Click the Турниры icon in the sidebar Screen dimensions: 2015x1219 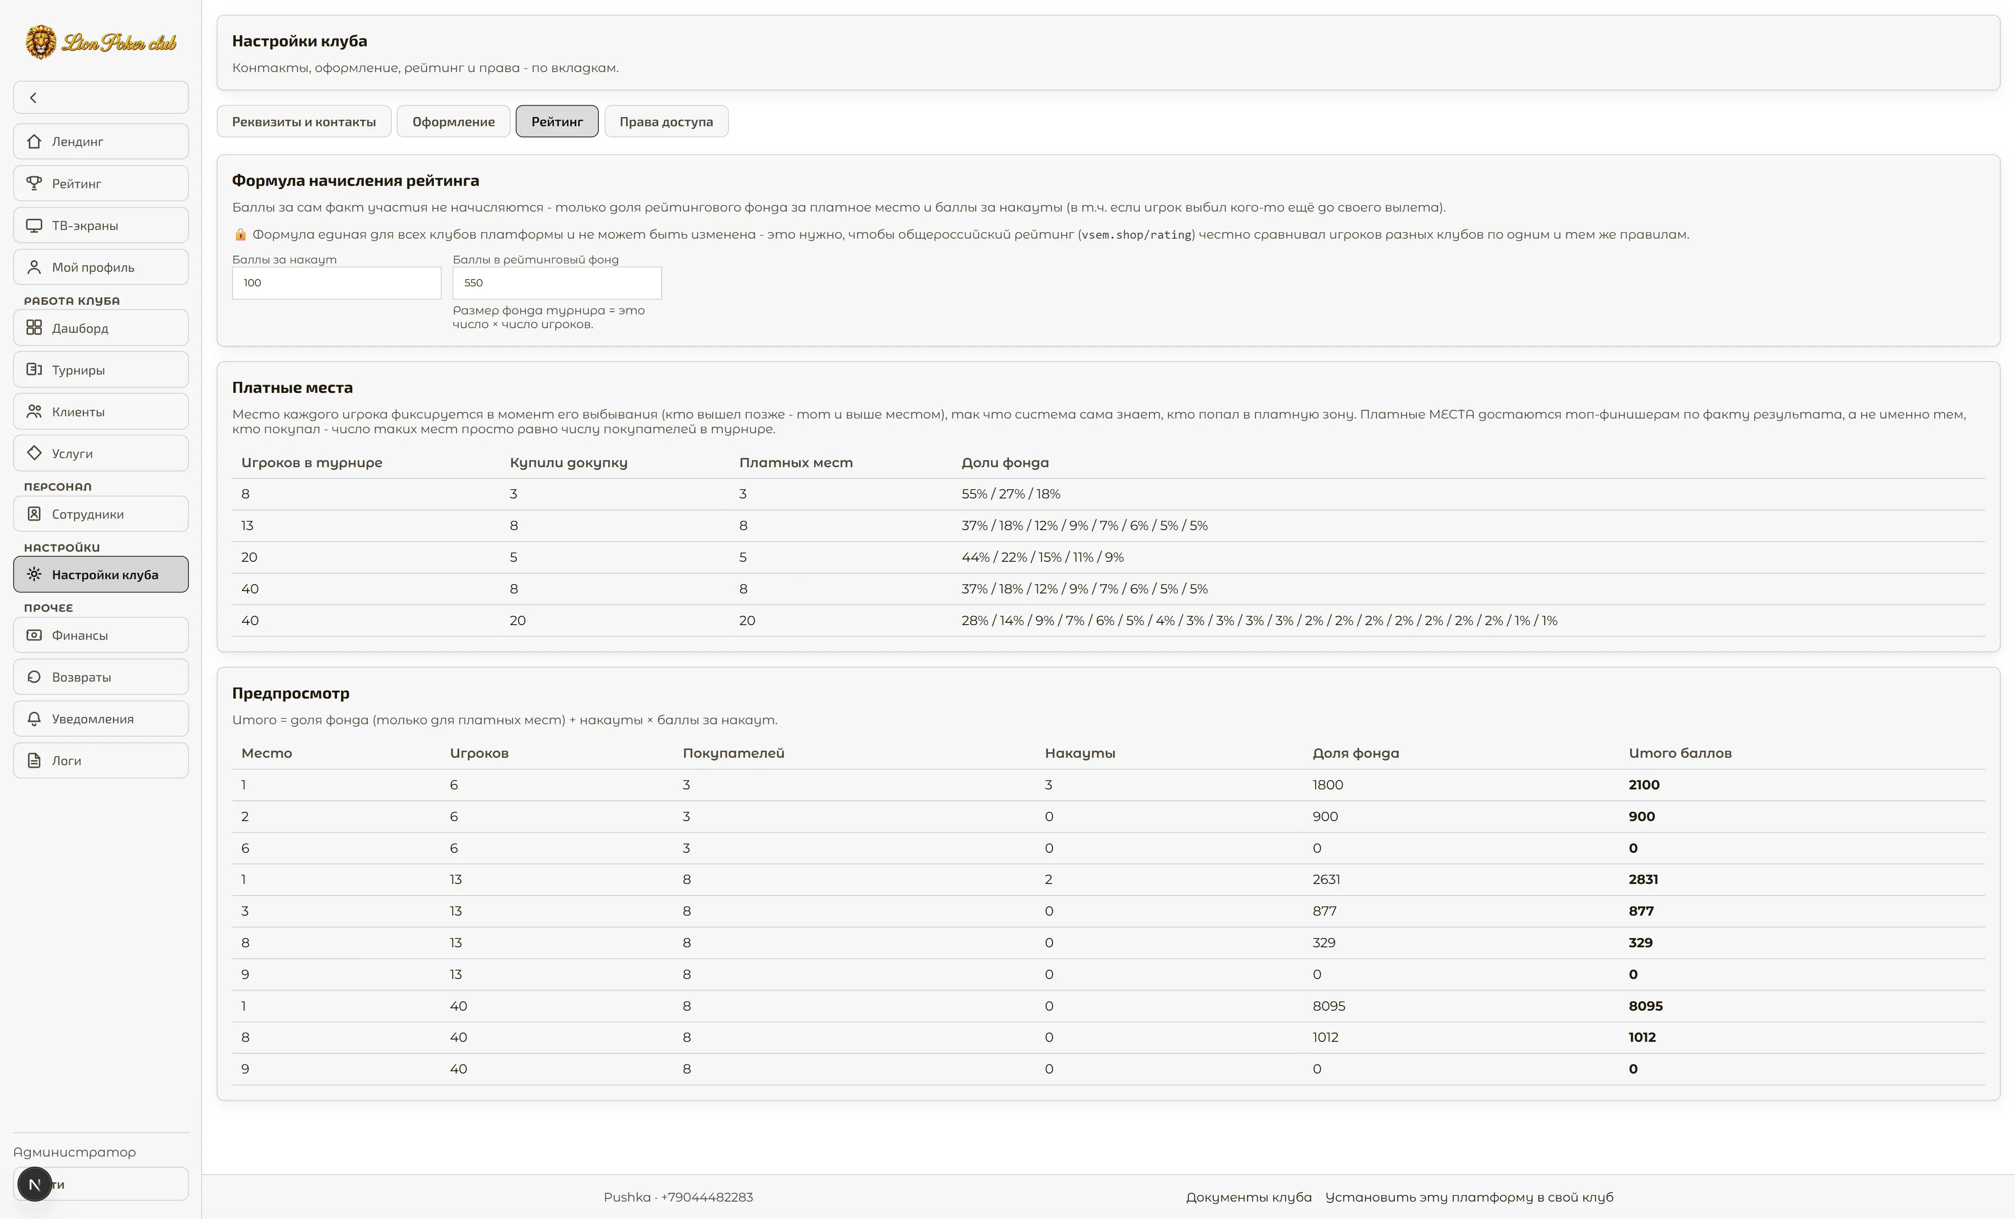coord(34,369)
